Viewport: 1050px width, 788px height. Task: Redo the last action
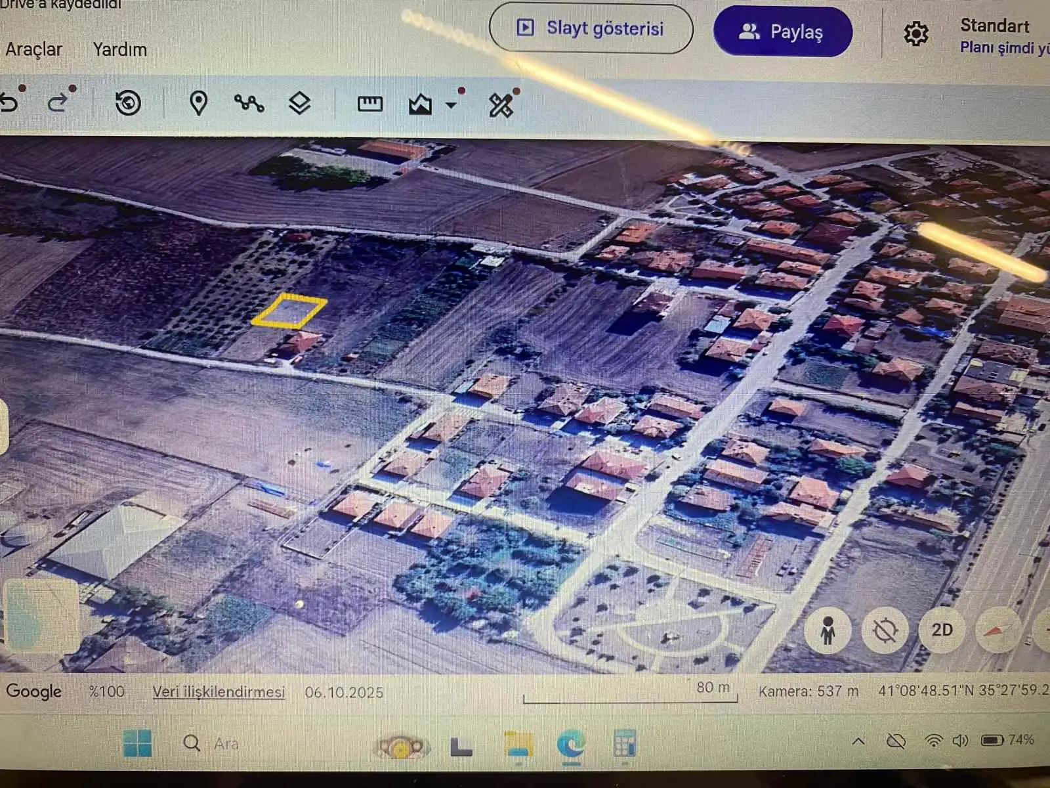click(58, 102)
